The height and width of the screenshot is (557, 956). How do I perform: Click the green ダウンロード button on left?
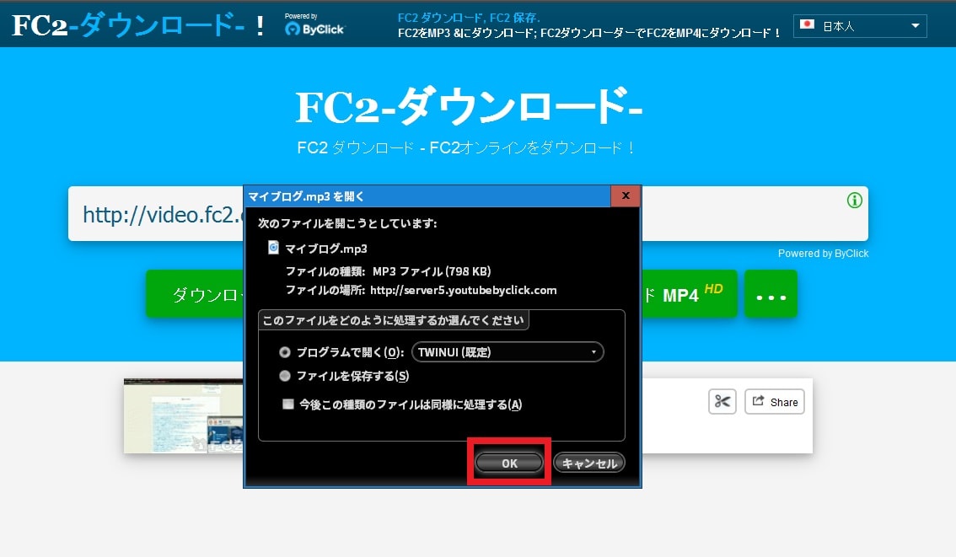(195, 294)
